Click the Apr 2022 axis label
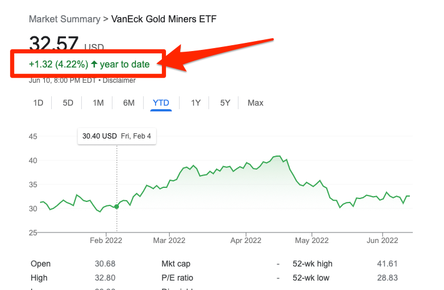The height and width of the screenshot is (290, 444). click(x=246, y=240)
